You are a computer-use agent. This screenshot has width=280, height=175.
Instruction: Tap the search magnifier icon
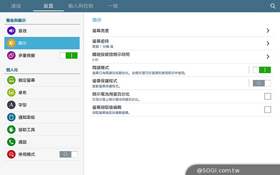(273, 6)
